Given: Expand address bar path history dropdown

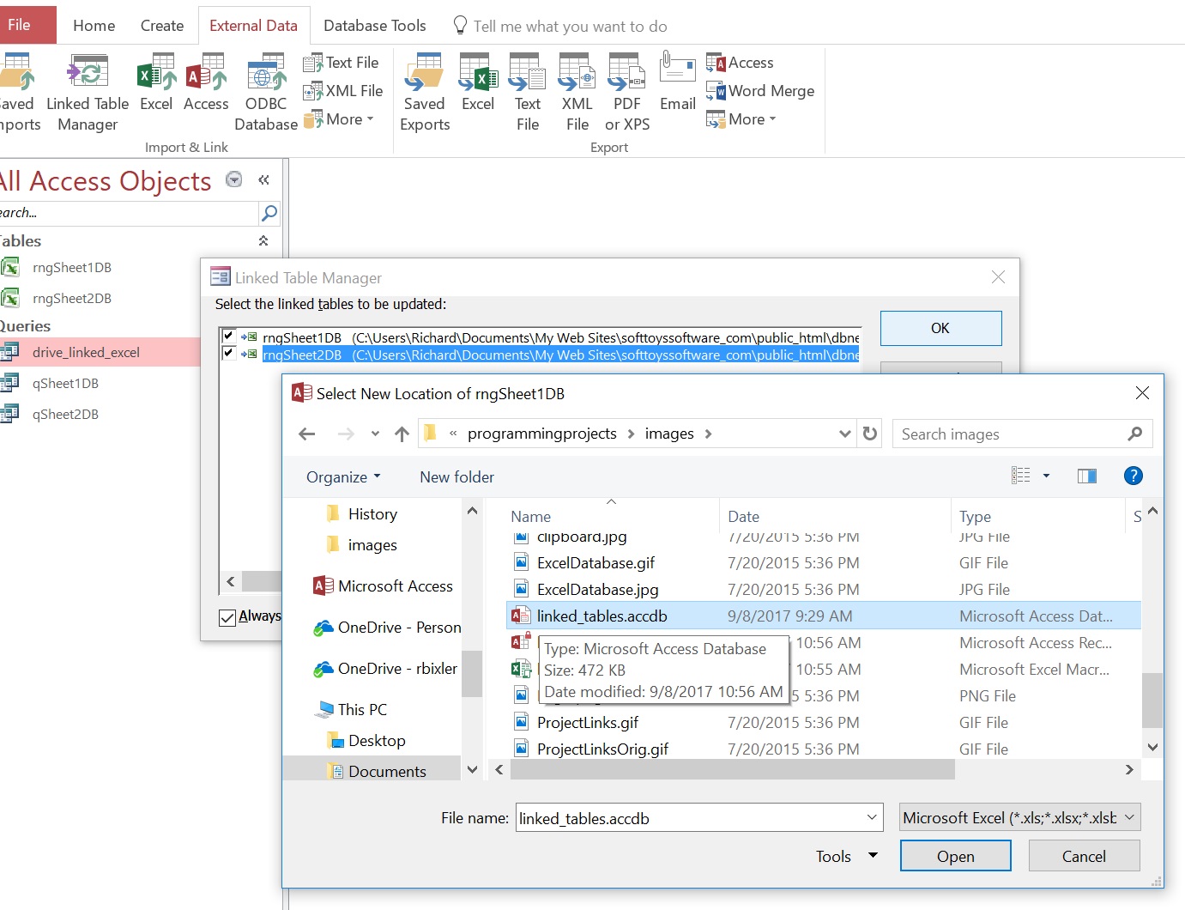Looking at the screenshot, I should tap(845, 434).
